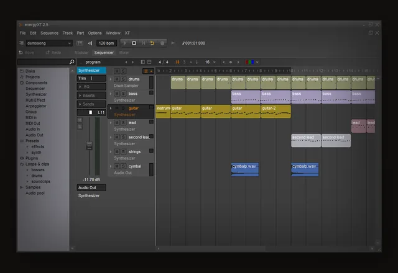
Task: Click the 120 bpm tempo field
Action: pyautogui.click(x=106, y=43)
